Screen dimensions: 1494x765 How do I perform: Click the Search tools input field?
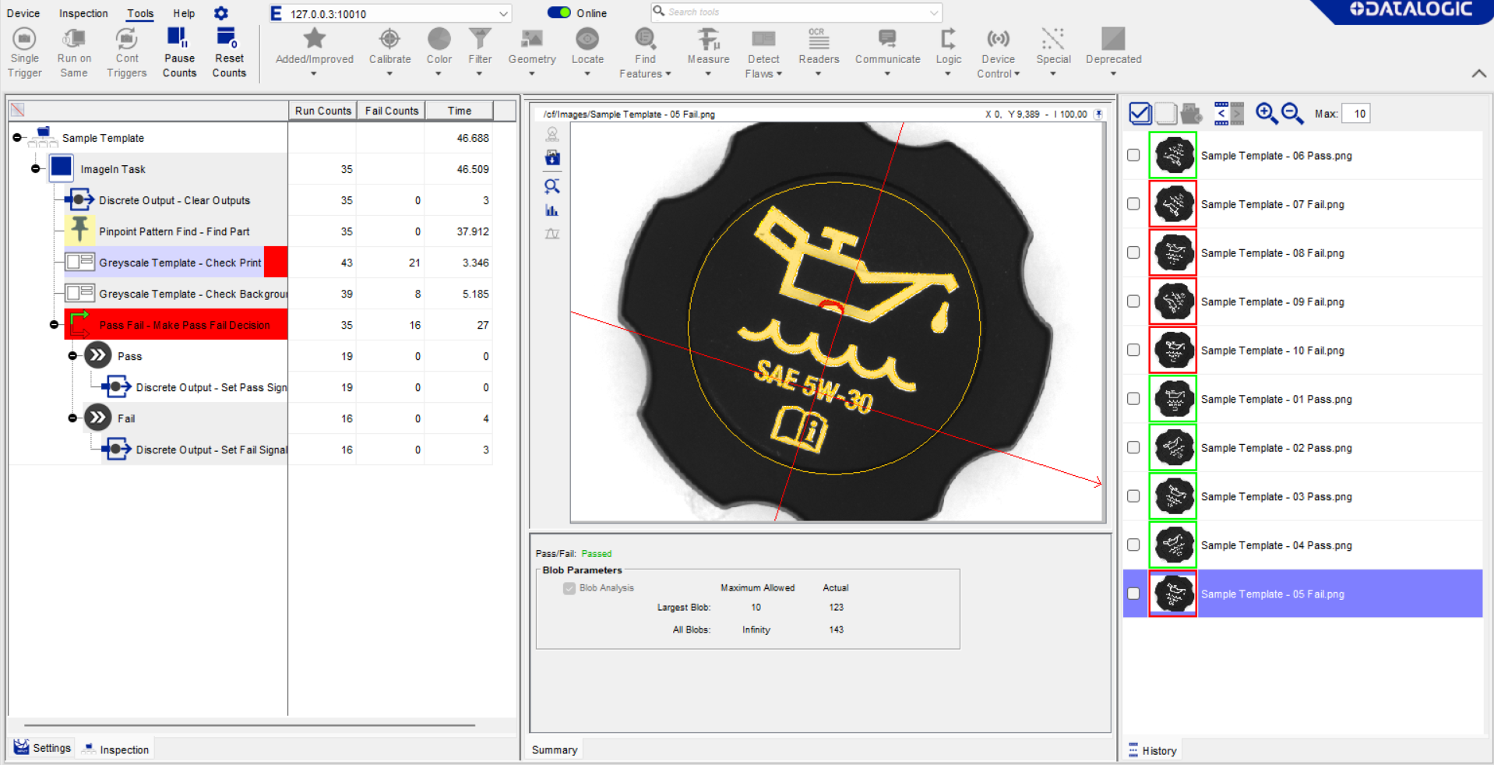pyautogui.click(x=795, y=12)
